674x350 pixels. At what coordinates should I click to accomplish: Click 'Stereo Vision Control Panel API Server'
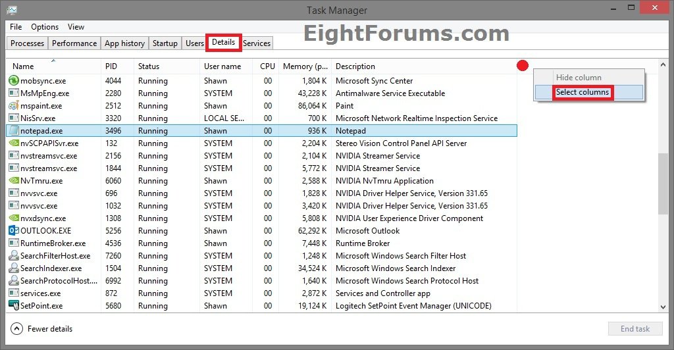[x=401, y=143]
